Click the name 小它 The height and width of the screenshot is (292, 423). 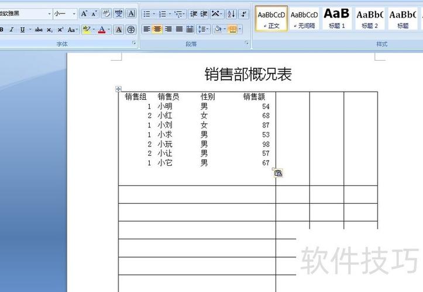click(x=165, y=163)
